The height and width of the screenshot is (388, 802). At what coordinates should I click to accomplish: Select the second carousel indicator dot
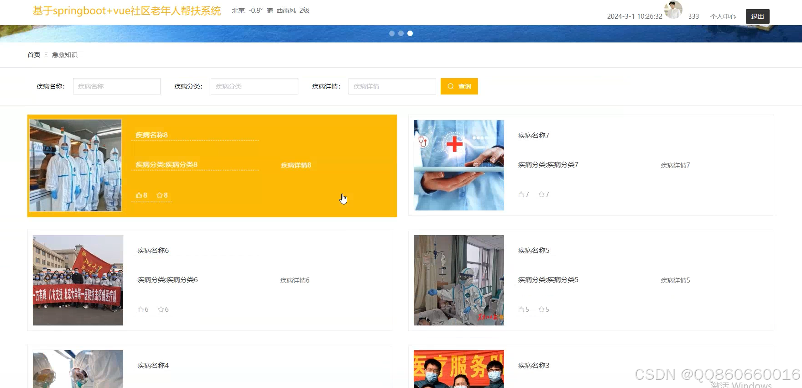401,33
